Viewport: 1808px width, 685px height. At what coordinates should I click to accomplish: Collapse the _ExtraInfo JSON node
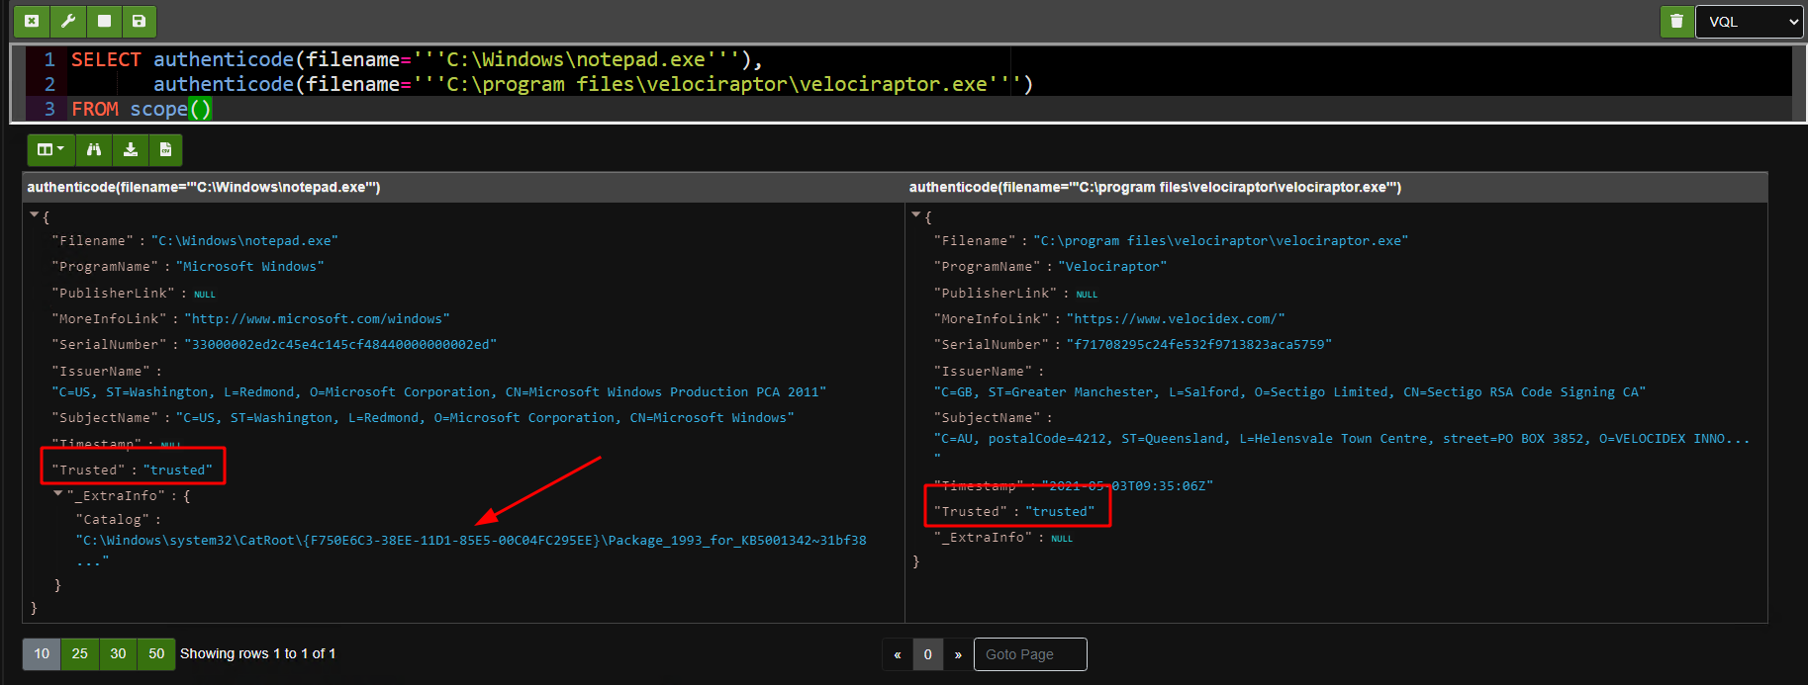click(58, 493)
